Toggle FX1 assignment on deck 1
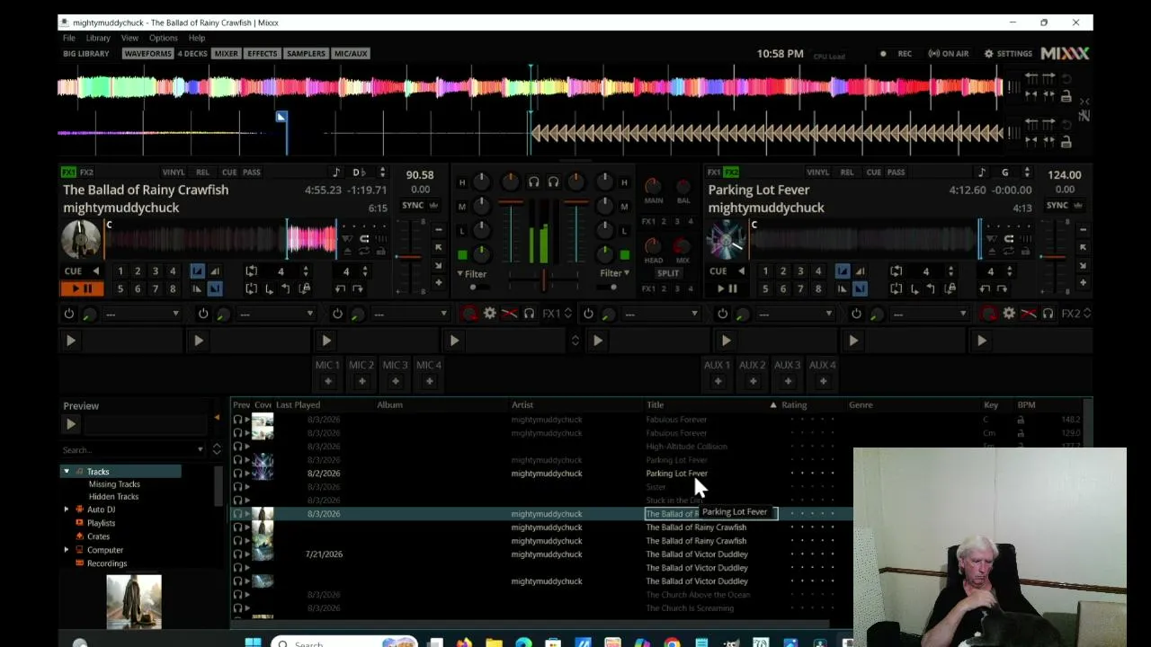 (x=68, y=172)
